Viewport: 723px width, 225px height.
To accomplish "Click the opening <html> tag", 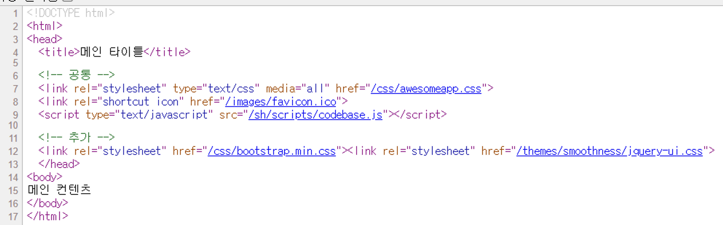I will point(44,26).
